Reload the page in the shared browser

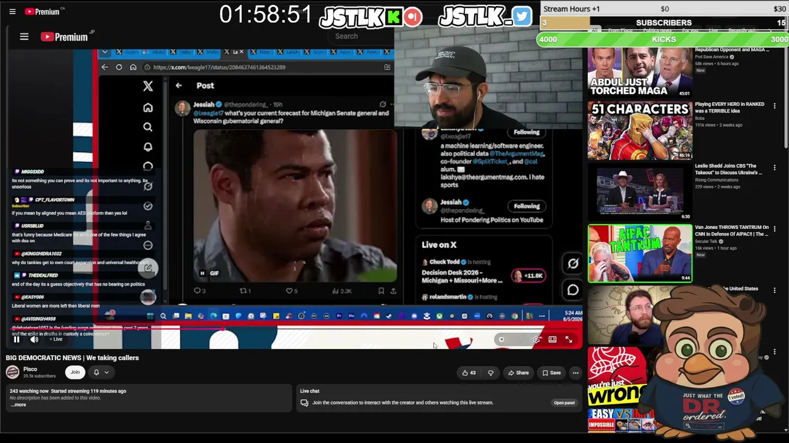[x=119, y=67]
